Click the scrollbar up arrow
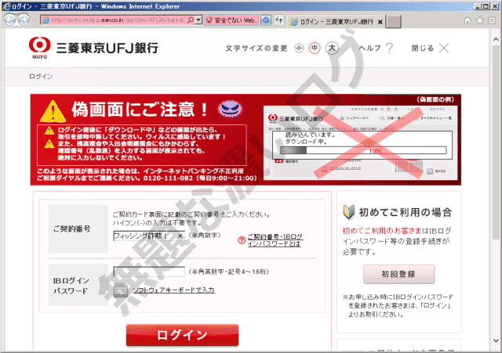502x353 pixels. tap(496, 40)
